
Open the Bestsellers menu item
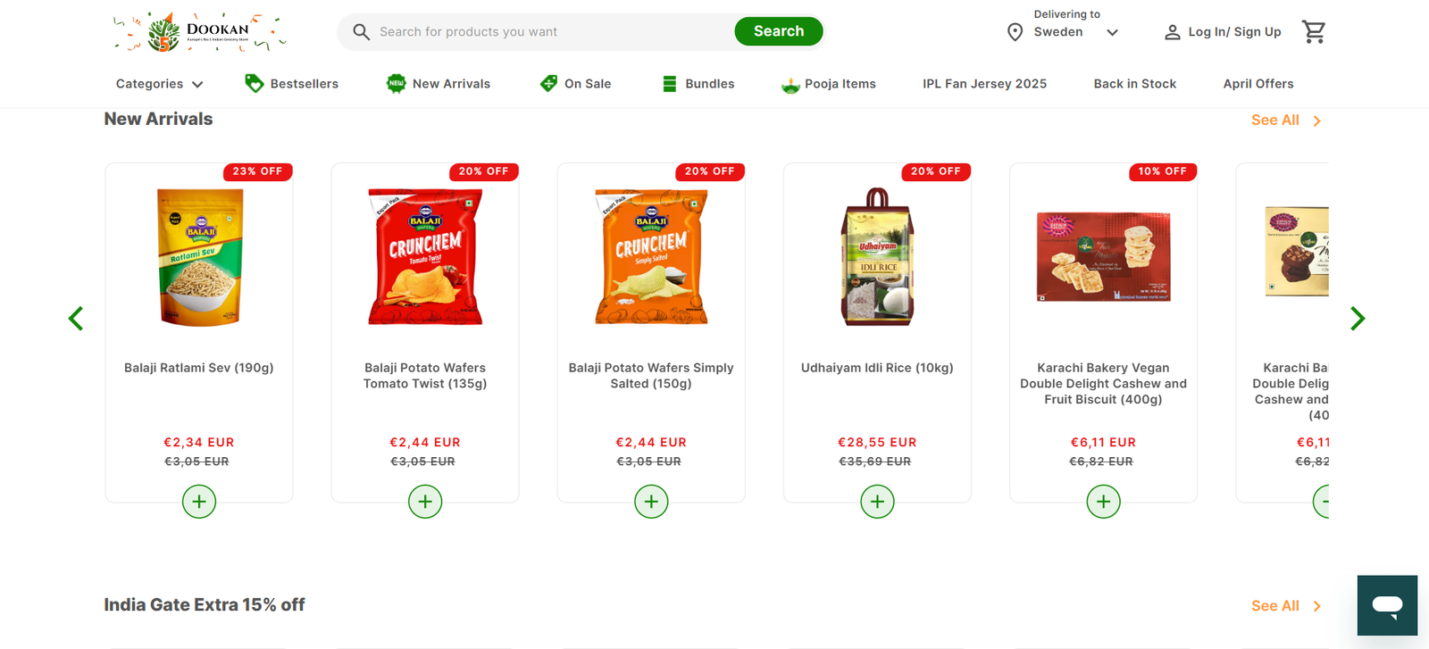click(x=292, y=84)
